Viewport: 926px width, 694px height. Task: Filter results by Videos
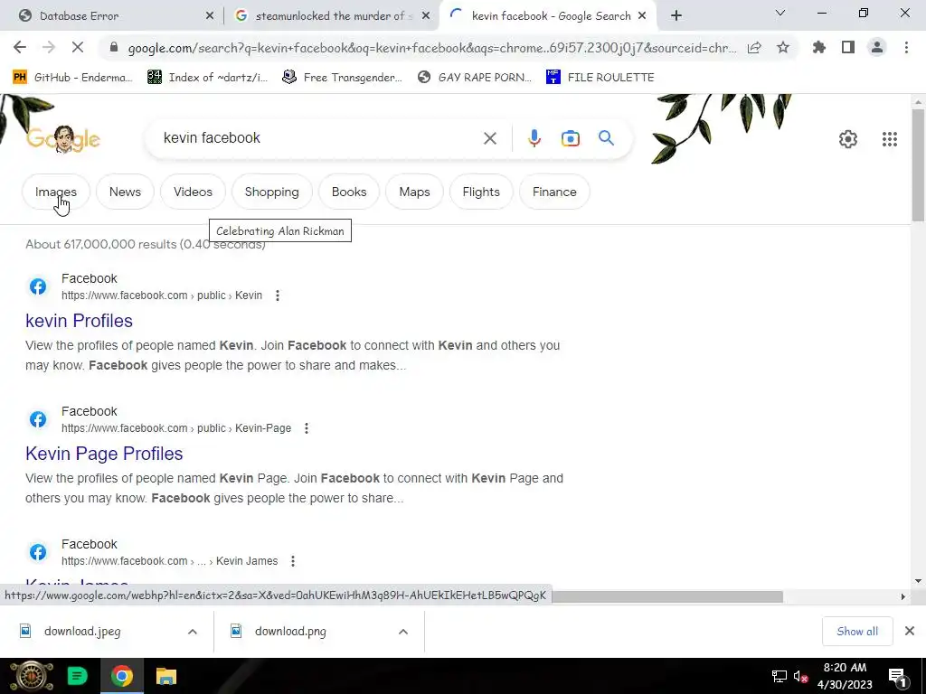(193, 192)
